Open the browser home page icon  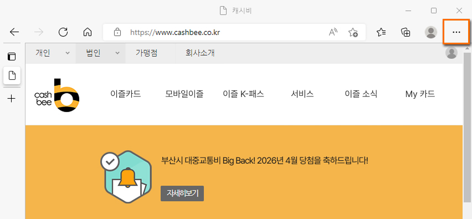88,32
